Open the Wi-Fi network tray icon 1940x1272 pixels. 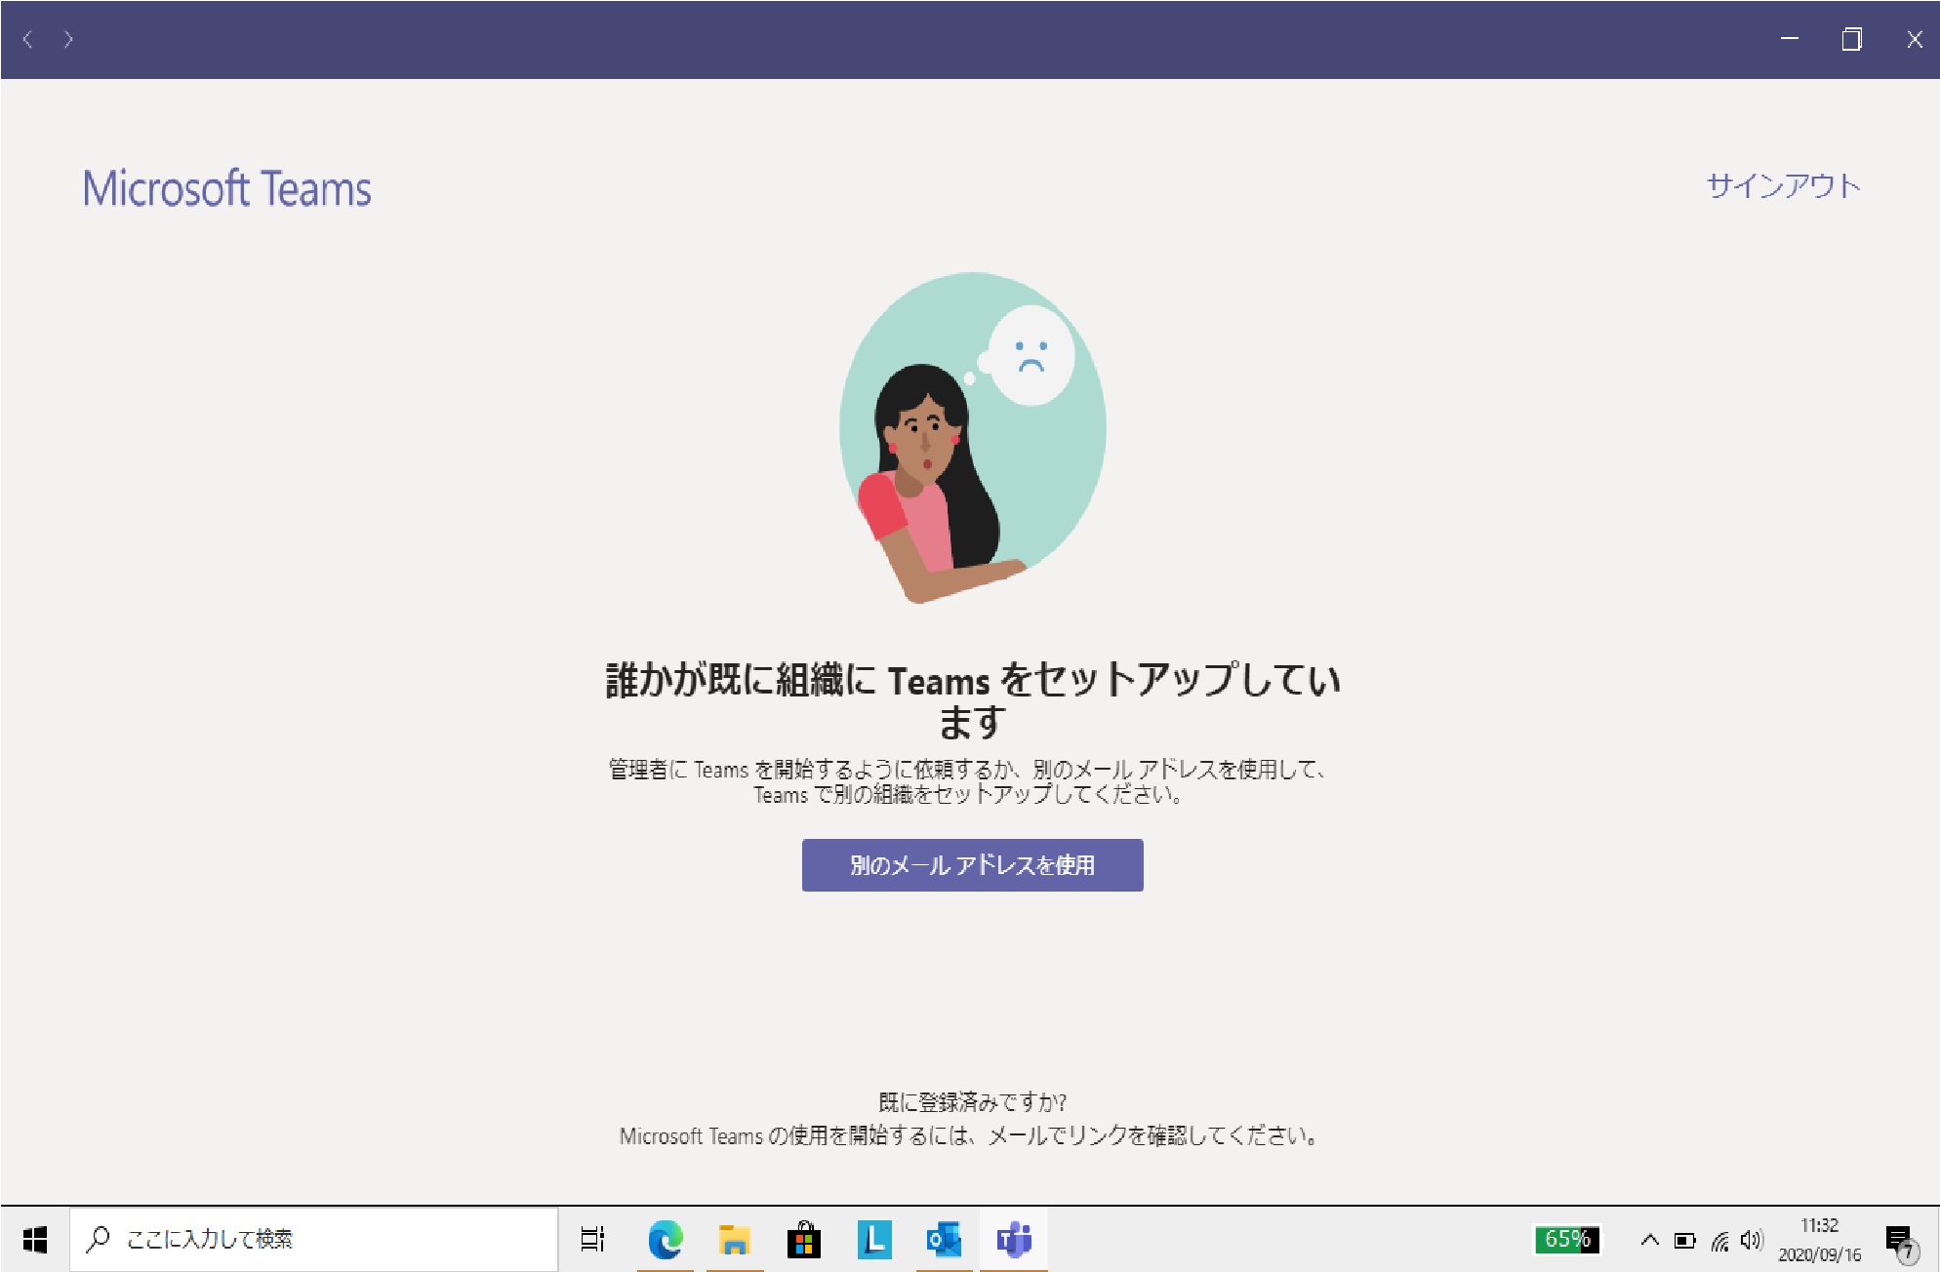pos(1719,1241)
